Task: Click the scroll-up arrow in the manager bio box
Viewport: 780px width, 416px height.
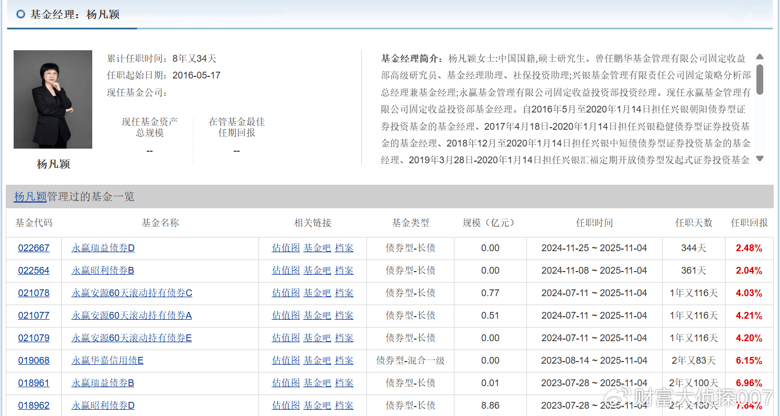Action: click(760, 57)
